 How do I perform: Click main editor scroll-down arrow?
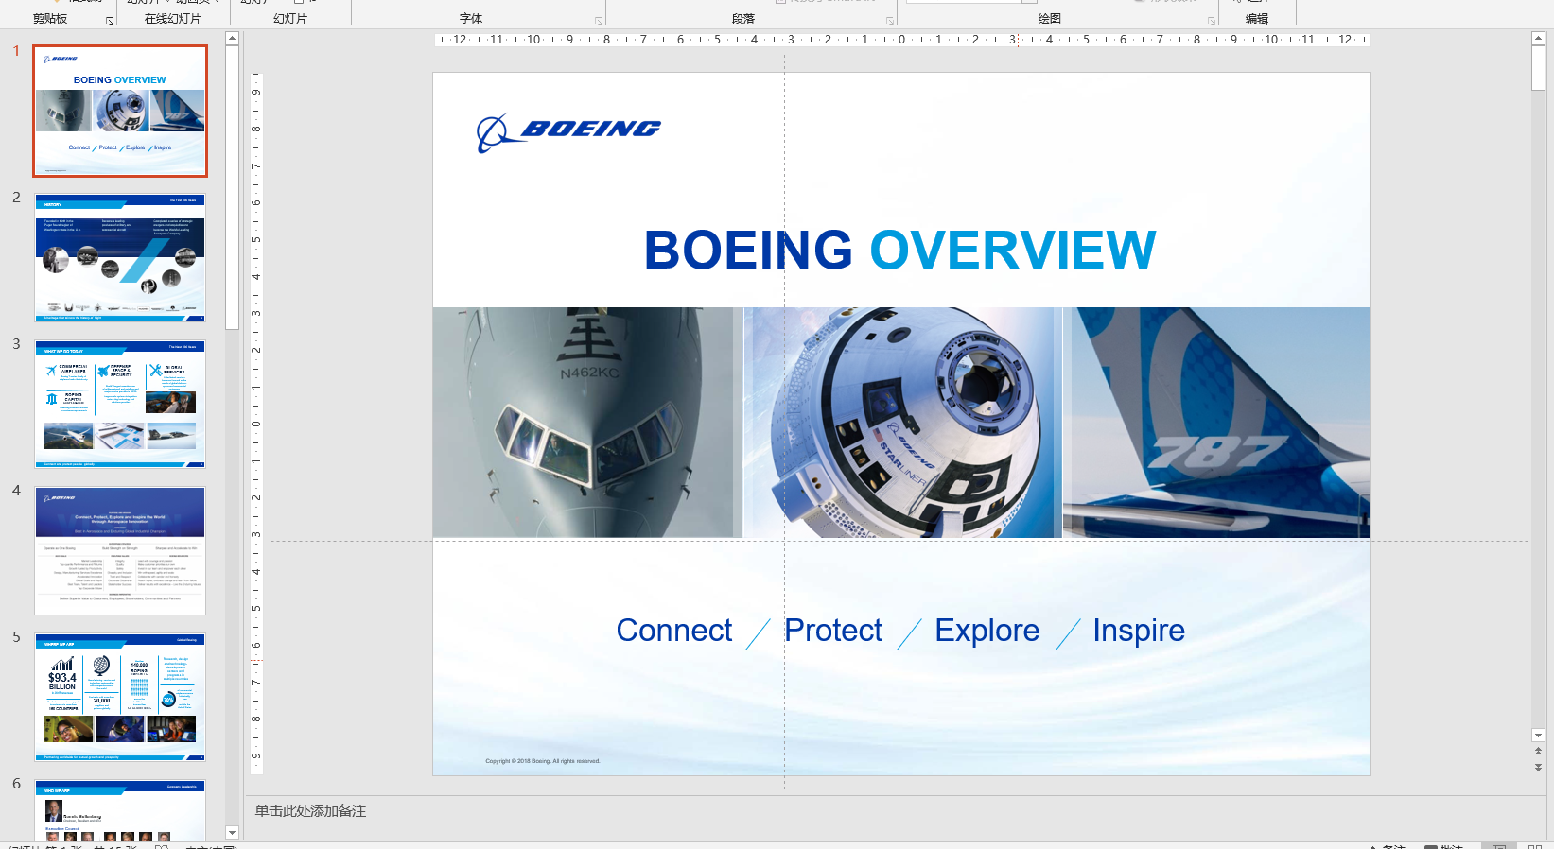1538,735
